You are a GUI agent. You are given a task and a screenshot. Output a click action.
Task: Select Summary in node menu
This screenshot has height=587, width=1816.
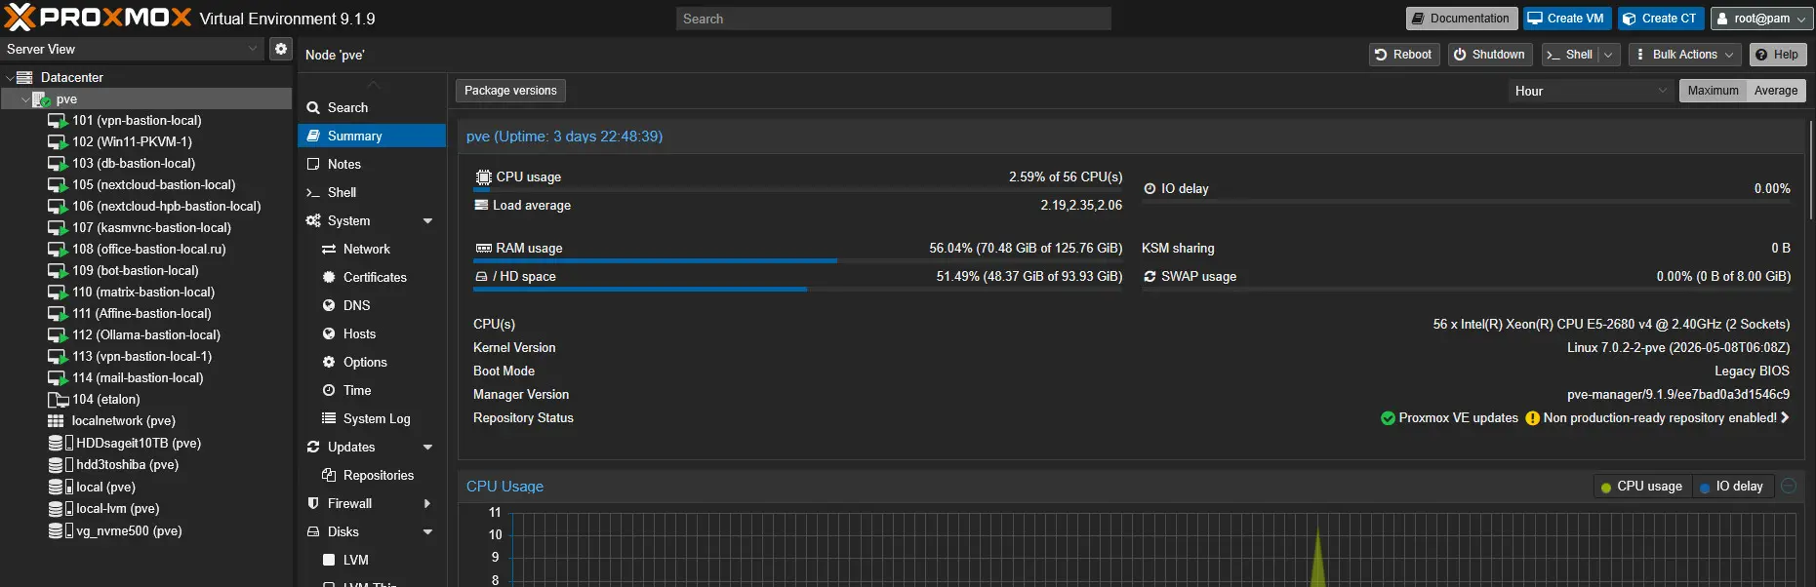(371, 136)
